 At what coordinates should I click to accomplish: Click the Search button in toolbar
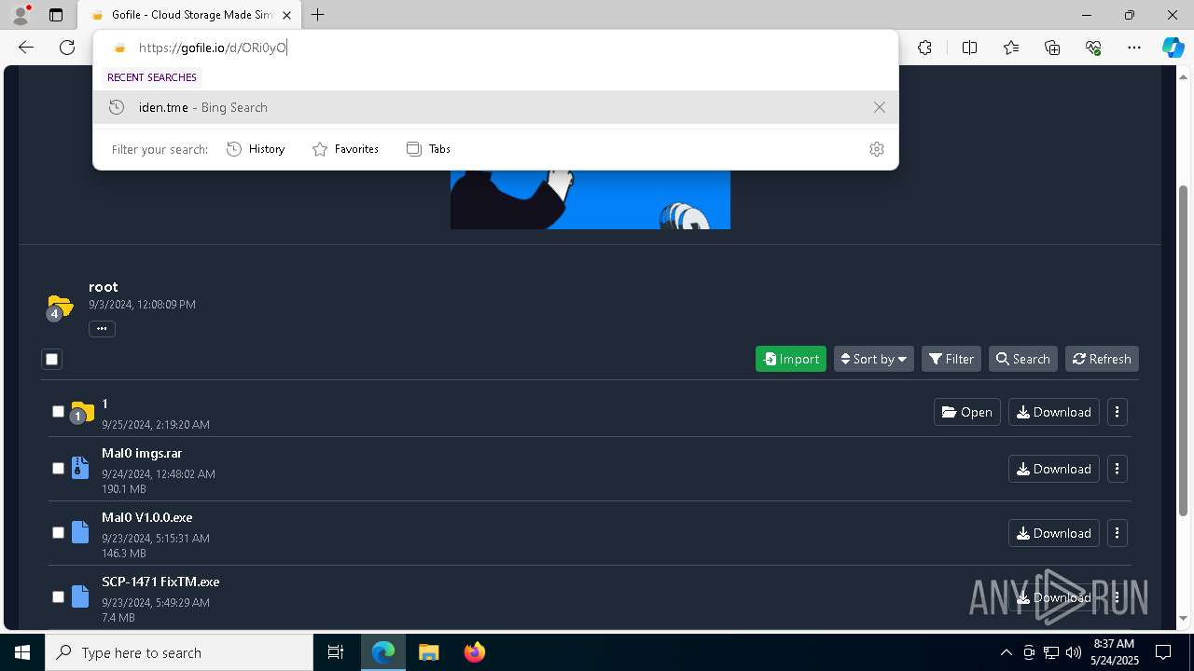coord(1023,359)
